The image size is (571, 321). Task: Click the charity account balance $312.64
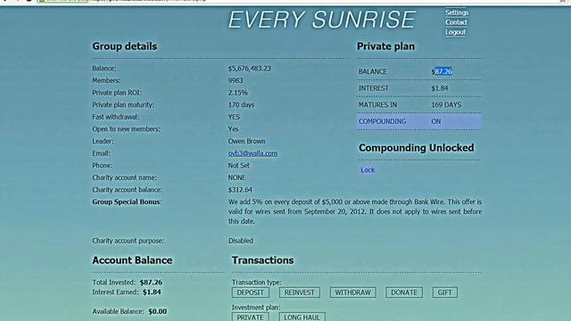click(x=240, y=190)
